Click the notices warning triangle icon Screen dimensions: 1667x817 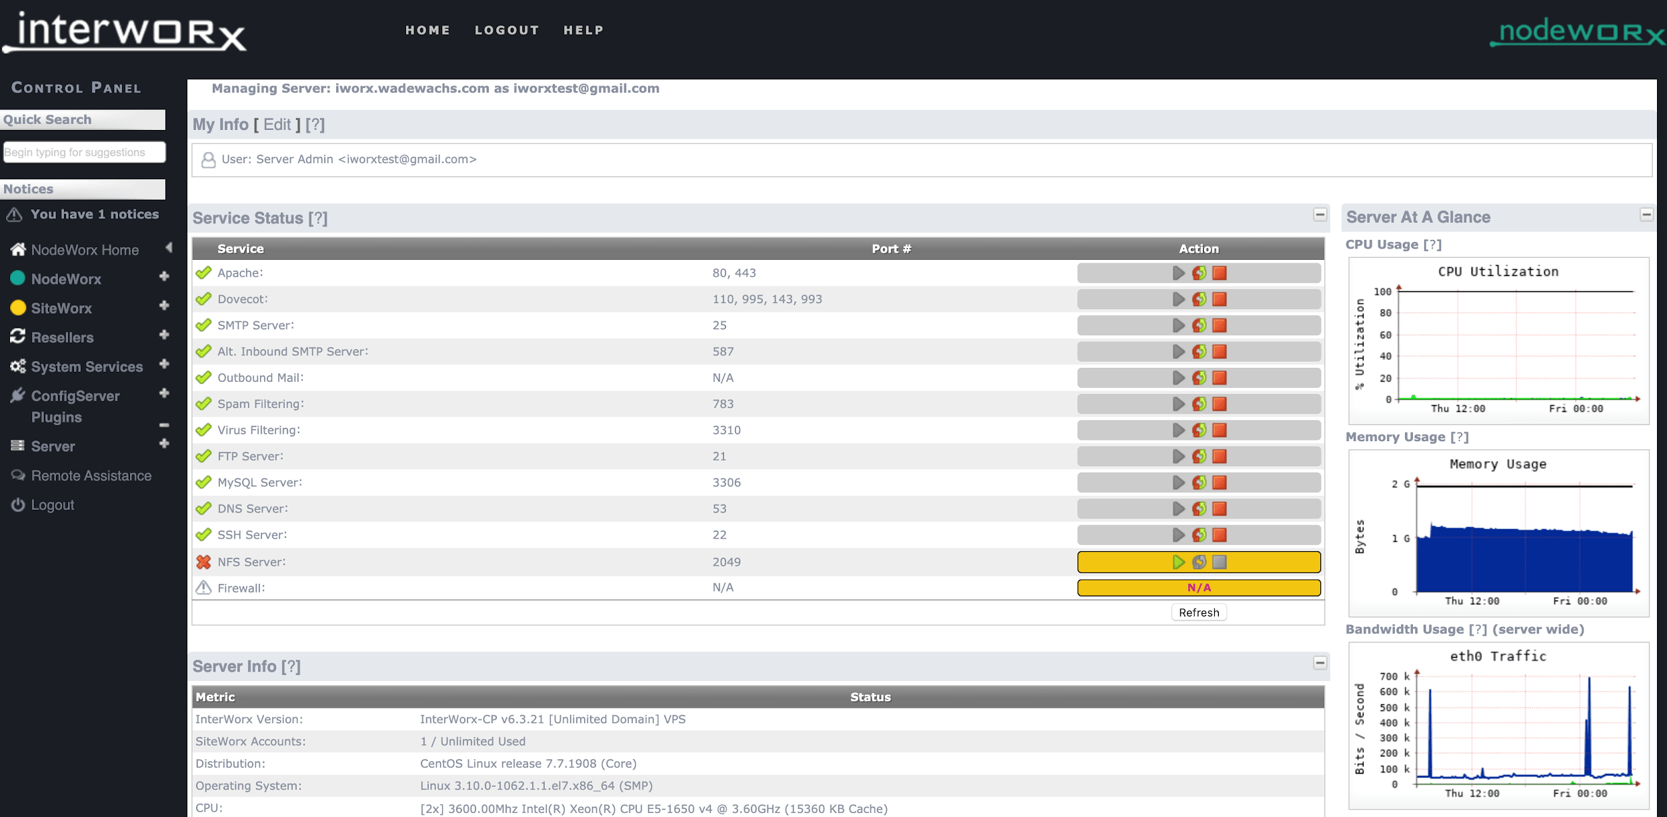click(x=13, y=213)
